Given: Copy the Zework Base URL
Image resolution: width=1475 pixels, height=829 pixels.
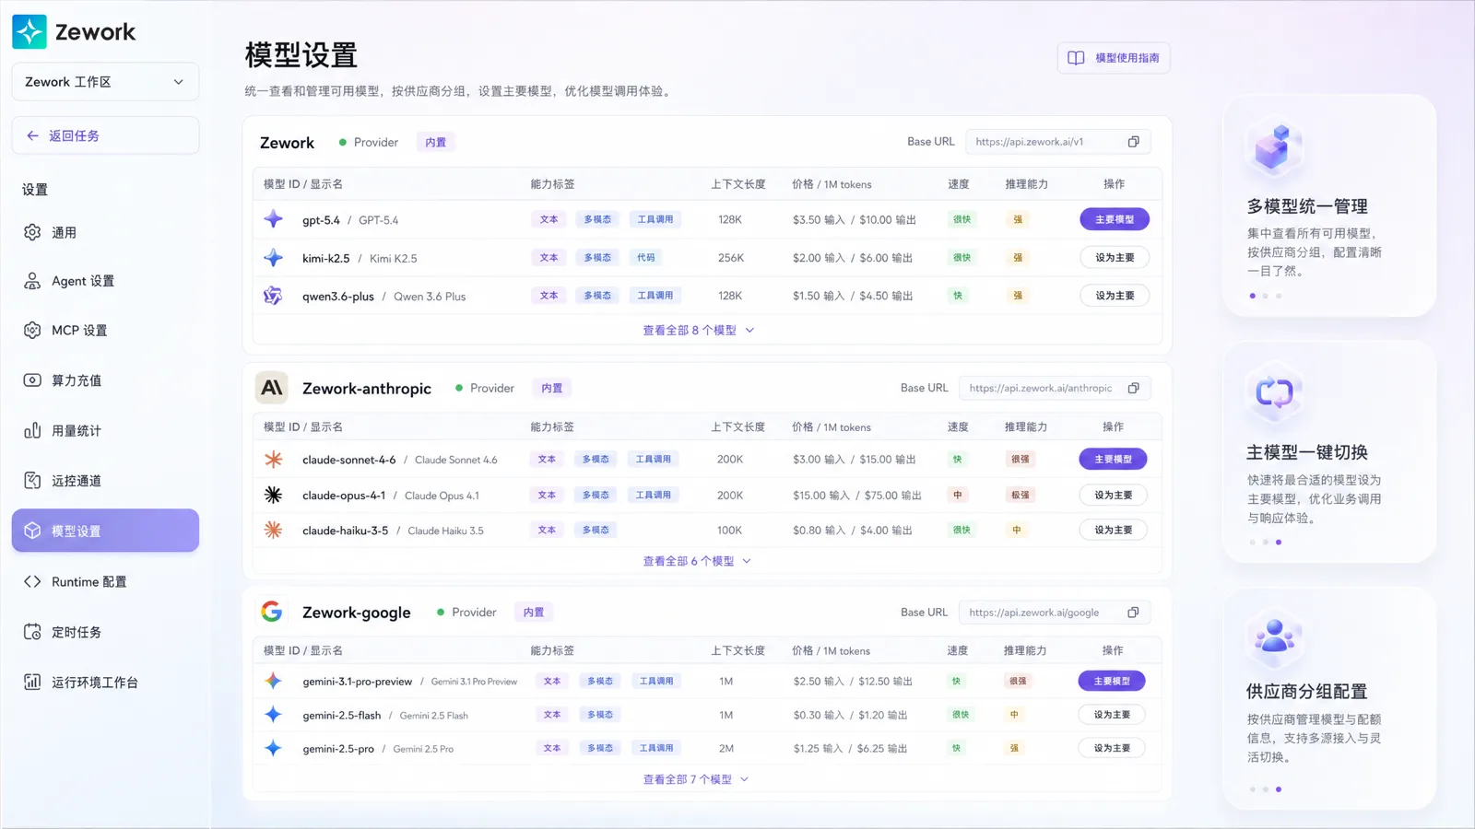Looking at the screenshot, I should [1134, 142].
